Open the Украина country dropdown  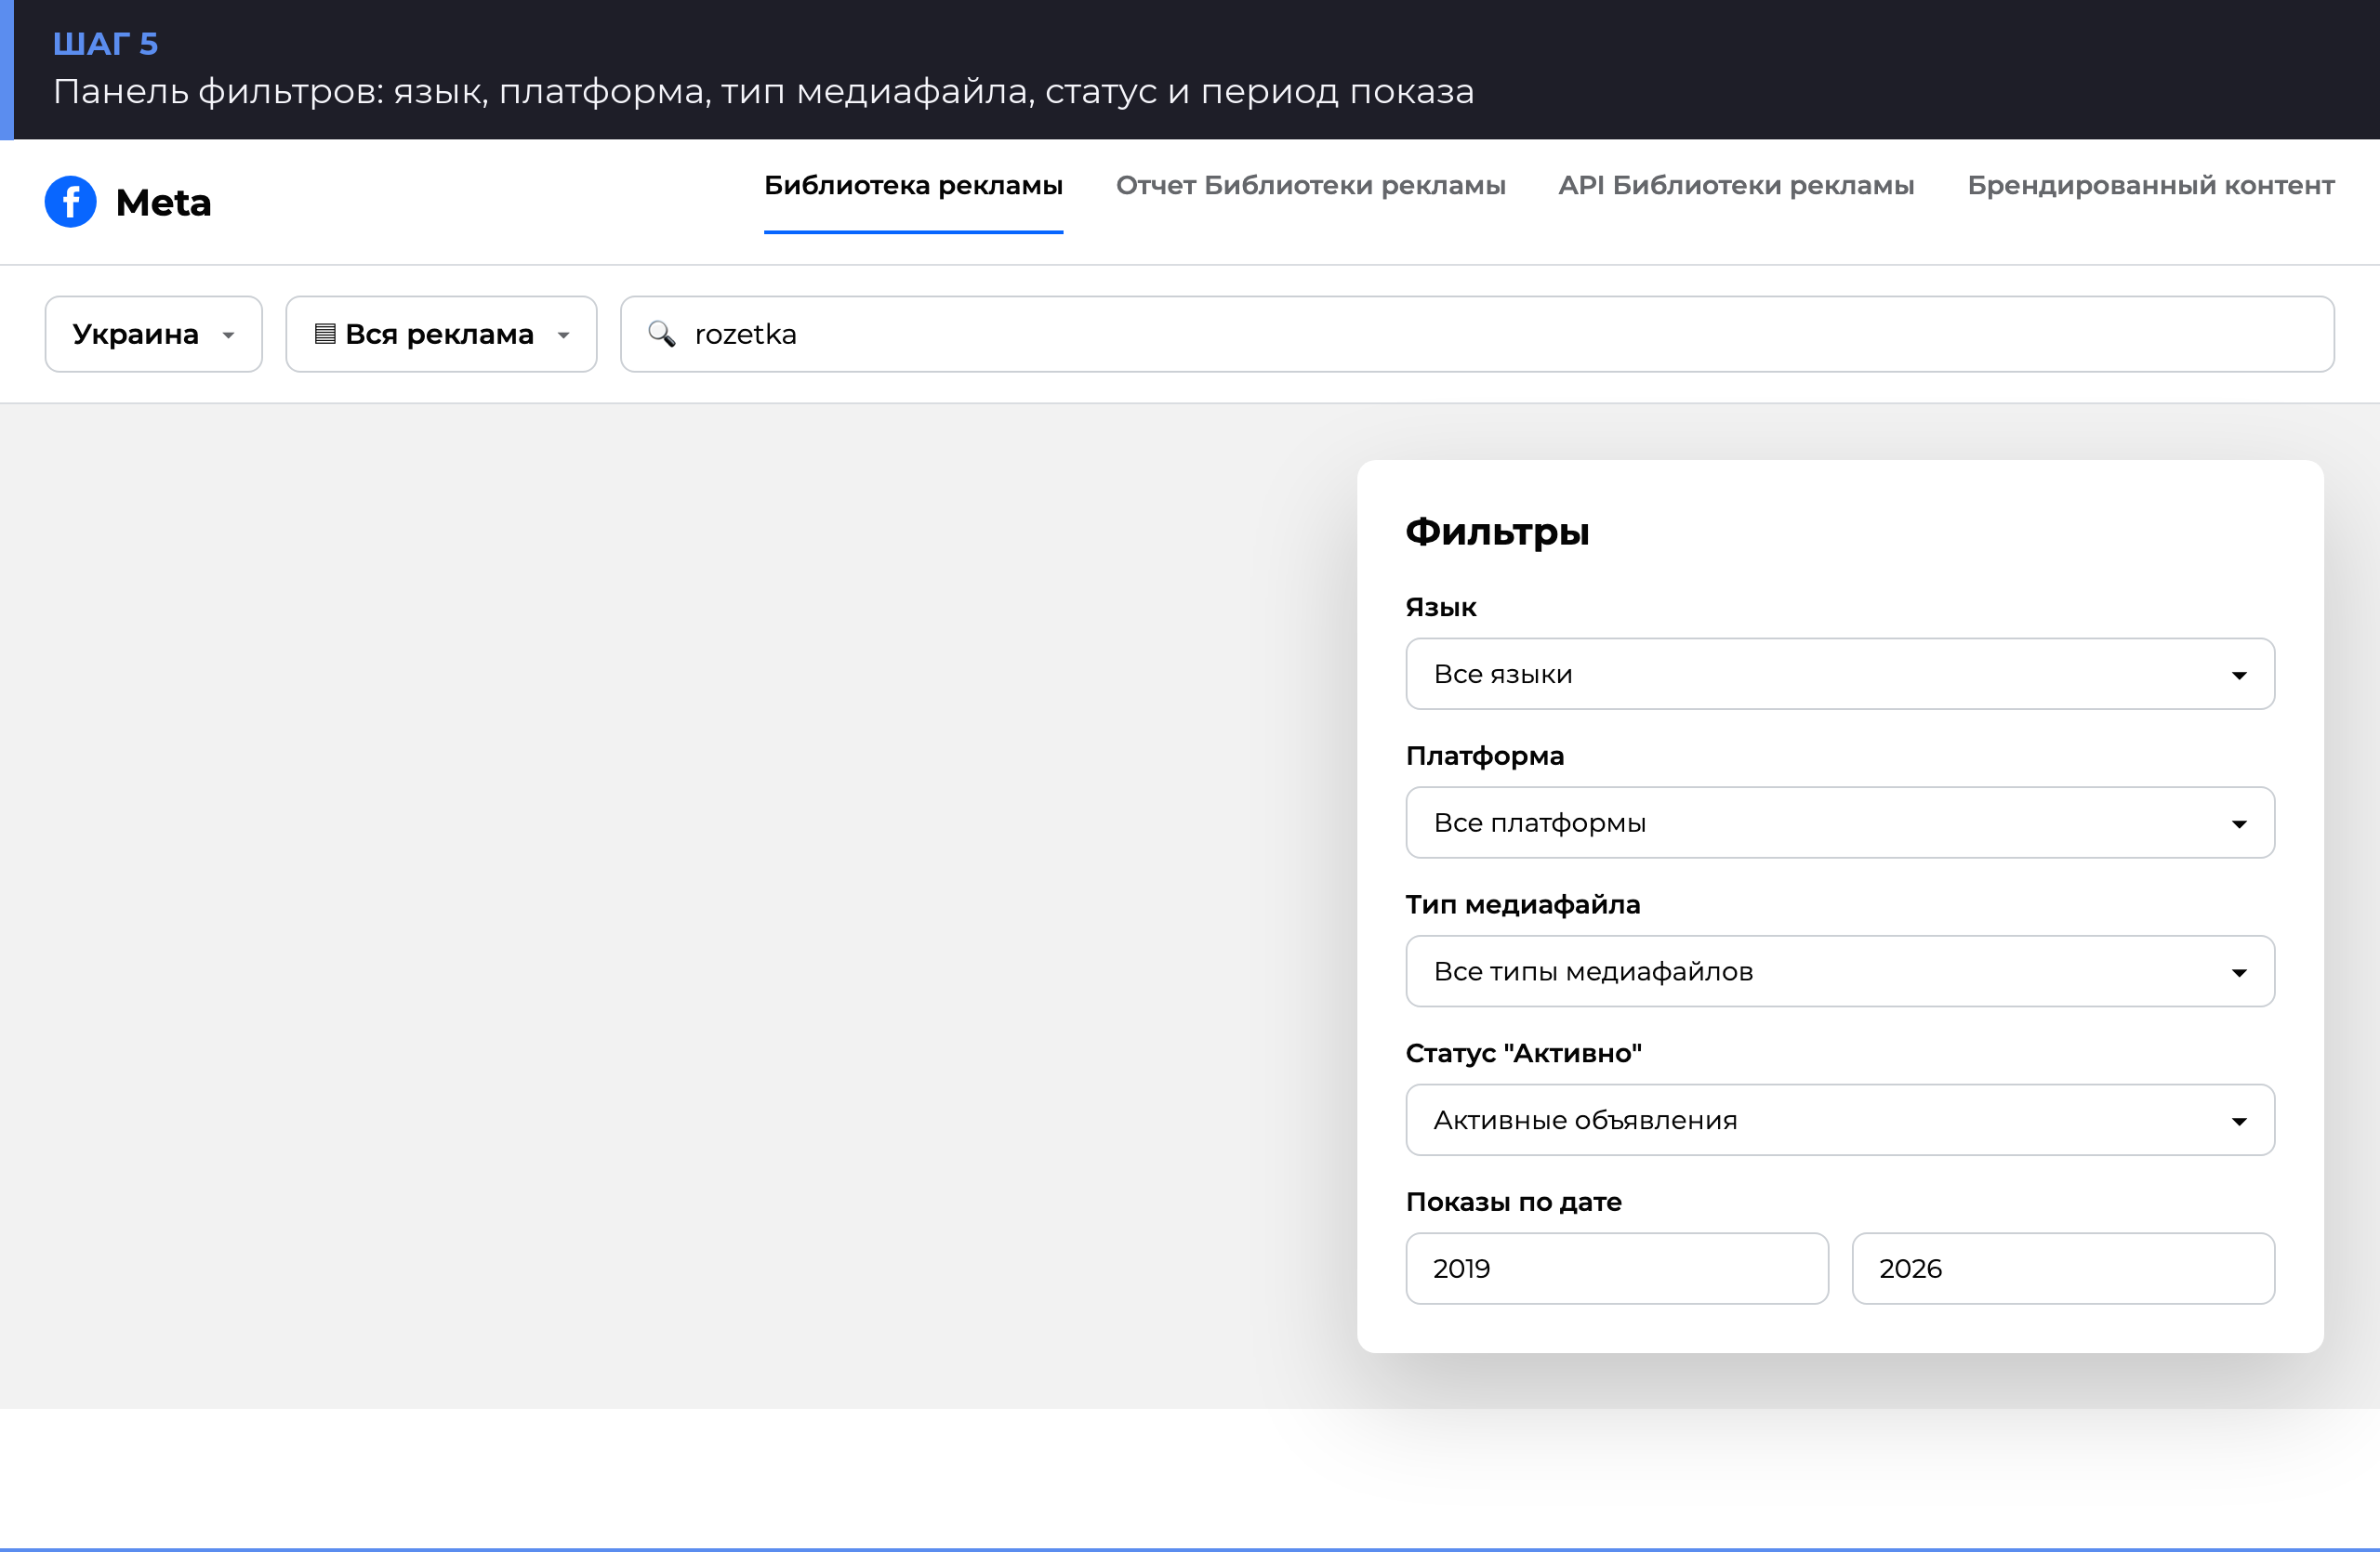(154, 334)
